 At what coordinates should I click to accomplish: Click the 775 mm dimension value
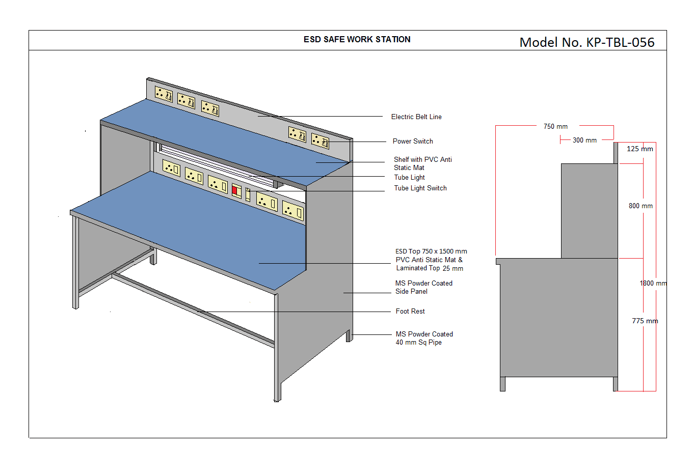coord(645,321)
